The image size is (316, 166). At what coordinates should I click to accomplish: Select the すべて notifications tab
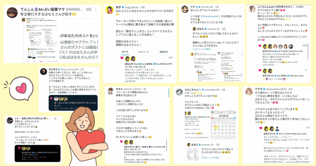(x=125, y=52)
